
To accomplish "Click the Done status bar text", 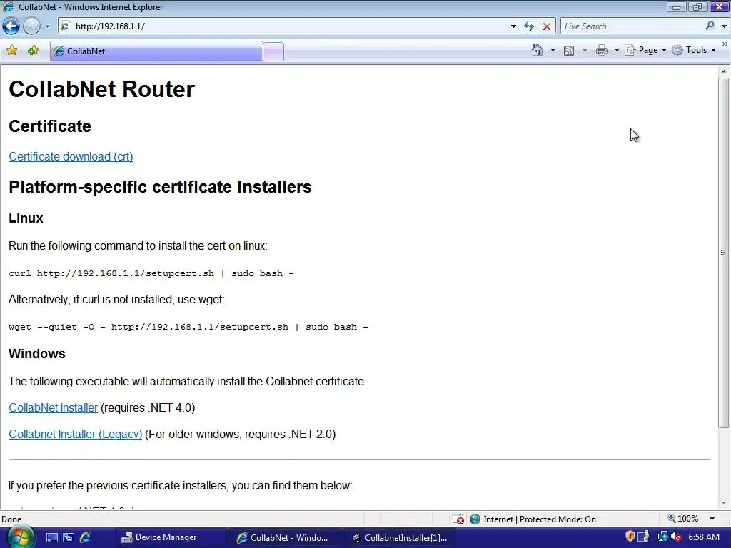I will pos(11,519).
